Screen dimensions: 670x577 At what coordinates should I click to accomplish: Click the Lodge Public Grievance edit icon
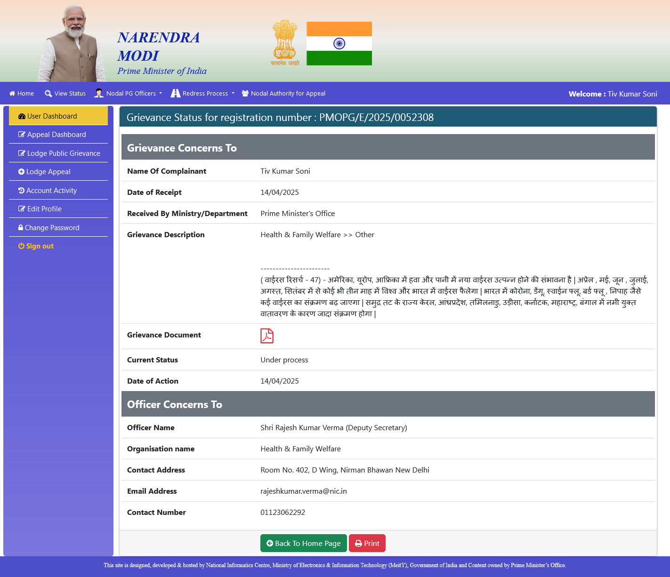[x=22, y=153]
